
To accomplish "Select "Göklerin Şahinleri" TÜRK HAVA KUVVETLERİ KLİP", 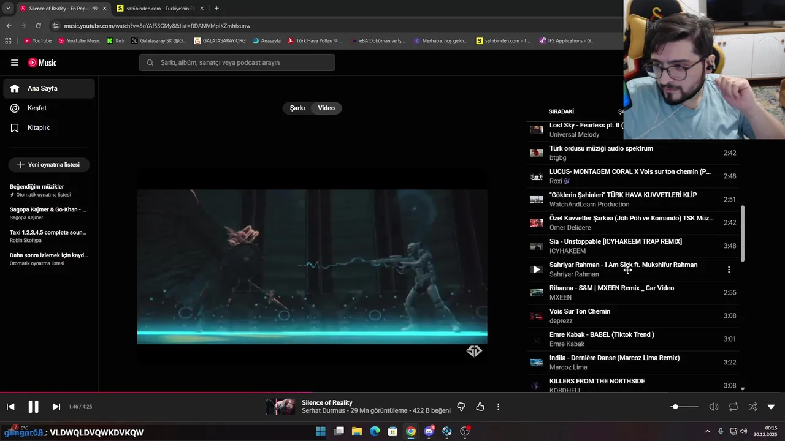I will [x=633, y=200].
